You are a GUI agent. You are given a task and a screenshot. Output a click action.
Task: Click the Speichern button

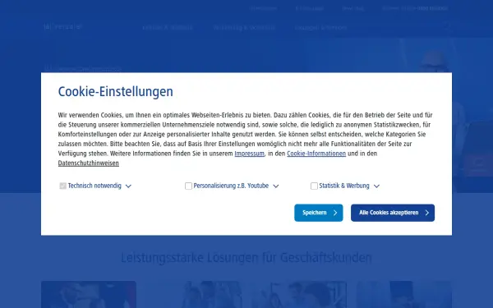[319, 213]
